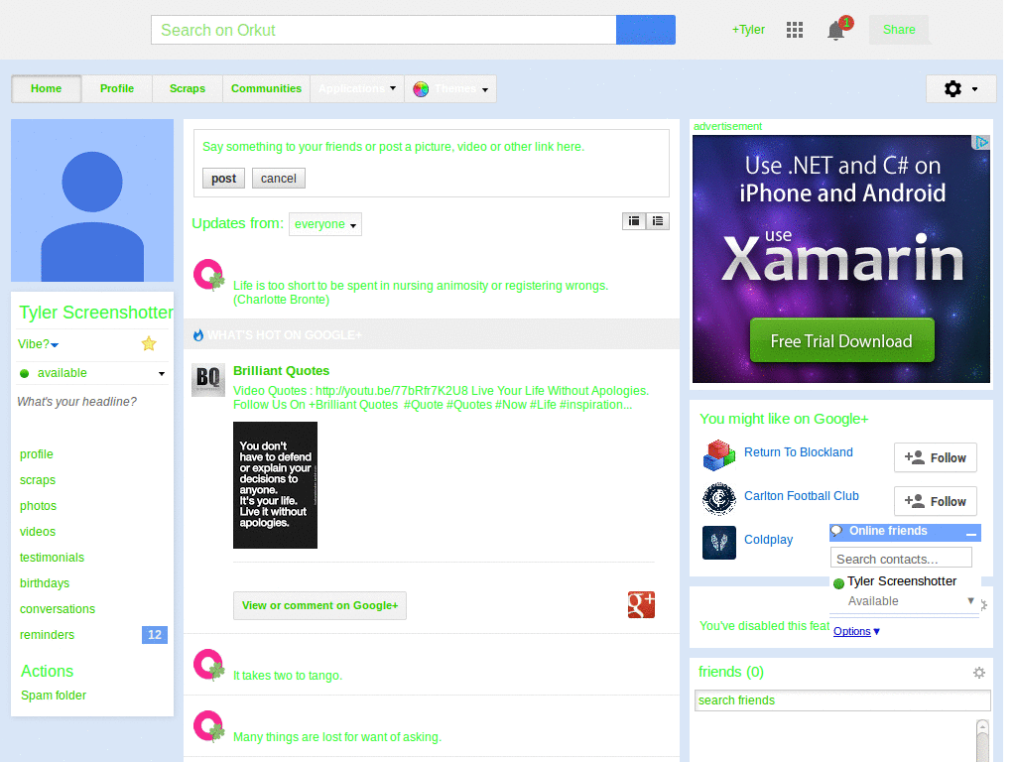Open the friends section gear icon
The height and width of the screenshot is (762, 1016).
click(x=979, y=673)
